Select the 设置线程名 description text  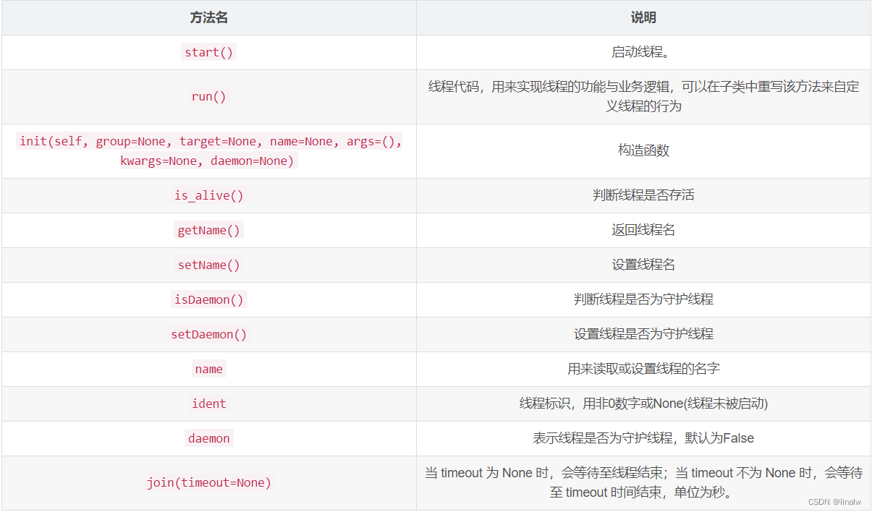[643, 265]
